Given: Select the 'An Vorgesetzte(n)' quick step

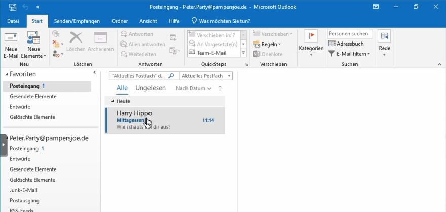Looking at the screenshot, I should 214,44.
